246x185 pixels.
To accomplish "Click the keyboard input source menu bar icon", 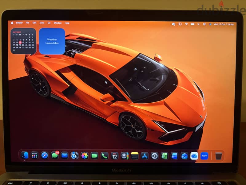I will [x=180, y=24].
